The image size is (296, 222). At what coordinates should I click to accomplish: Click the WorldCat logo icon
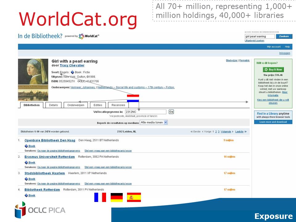coord(81,36)
